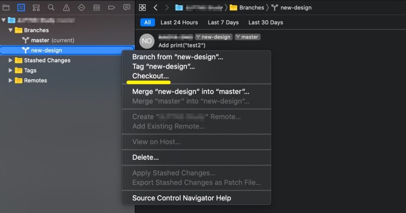Viewport: 406px width, 213px height.
Task: Select the Remotes folder row
Action: (x=67, y=80)
